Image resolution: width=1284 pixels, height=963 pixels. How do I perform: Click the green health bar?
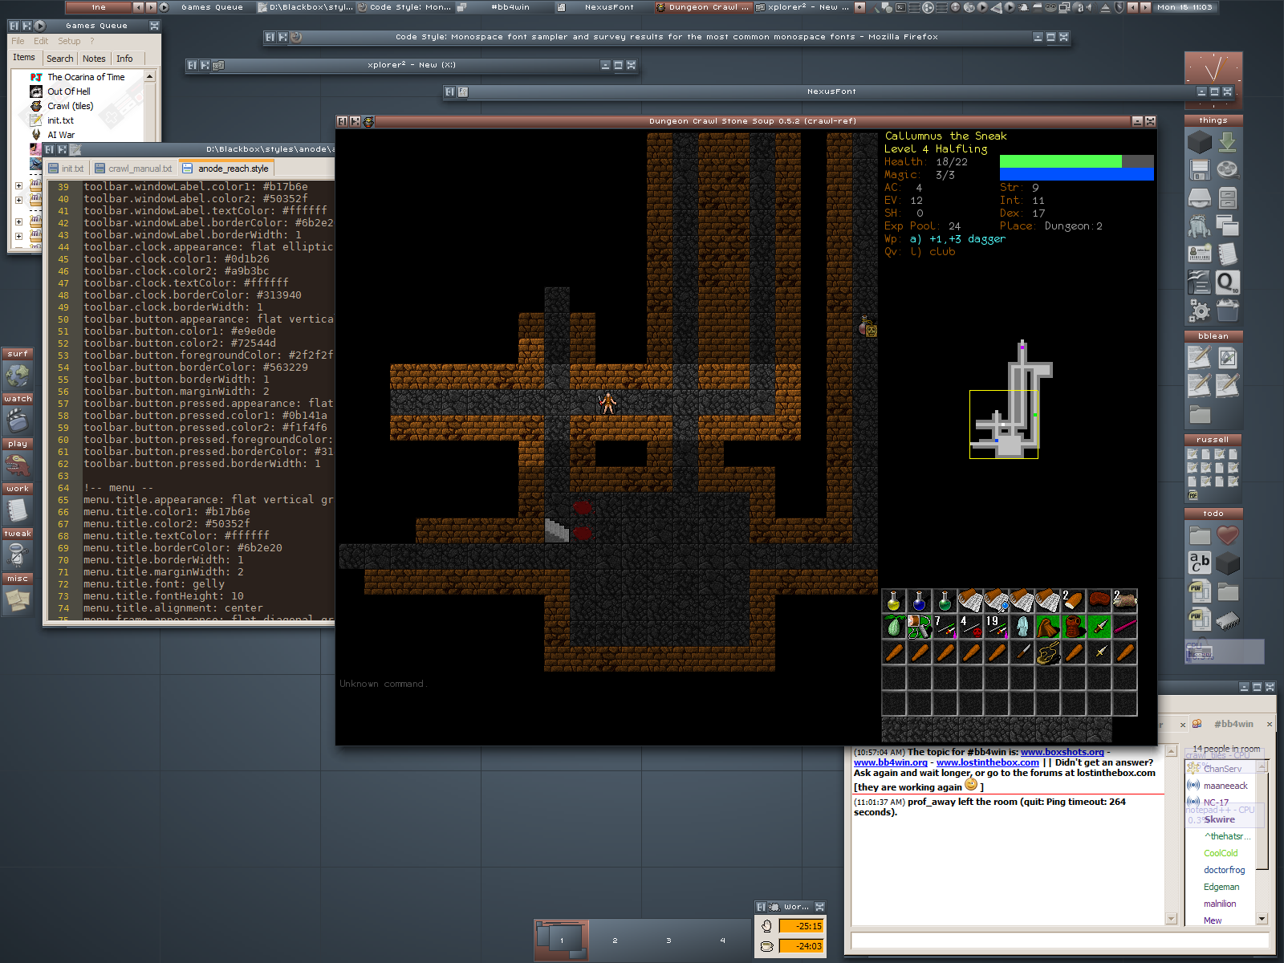1060,161
